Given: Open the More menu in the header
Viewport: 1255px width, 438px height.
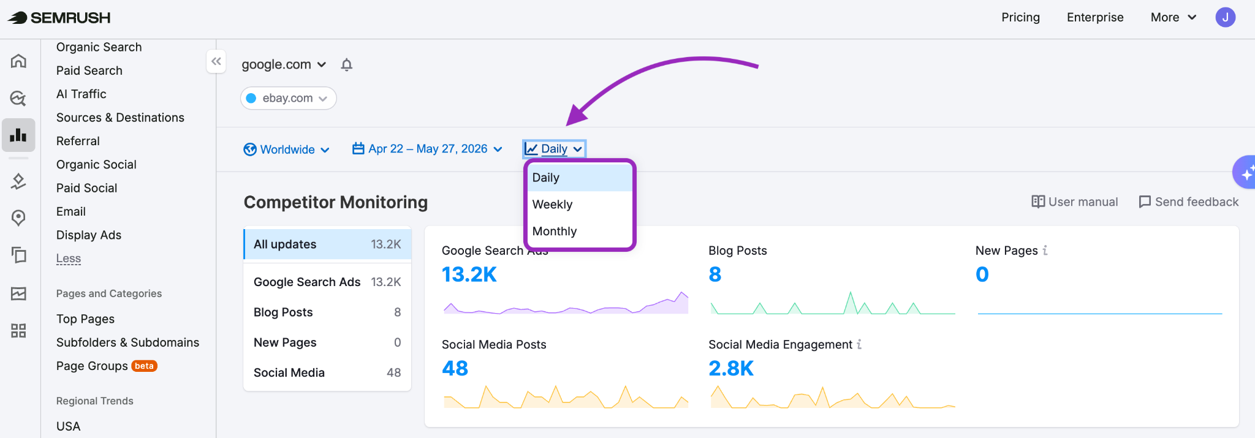Looking at the screenshot, I should [x=1173, y=17].
